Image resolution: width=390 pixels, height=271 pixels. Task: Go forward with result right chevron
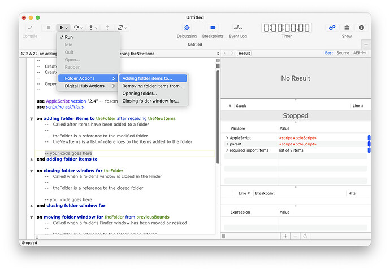point(232,53)
